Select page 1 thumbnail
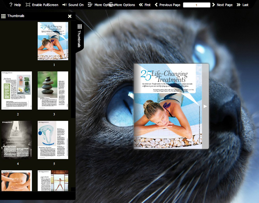This screenshot has height=203, width=259. 53,41
